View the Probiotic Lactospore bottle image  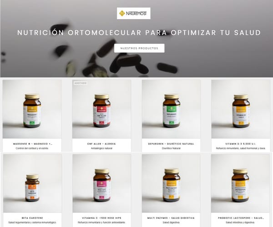click(x=240, y=183)
